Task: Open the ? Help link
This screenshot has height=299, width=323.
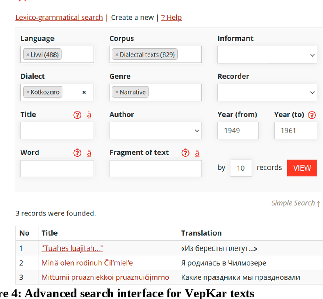Action: click(x=172, y=17)
